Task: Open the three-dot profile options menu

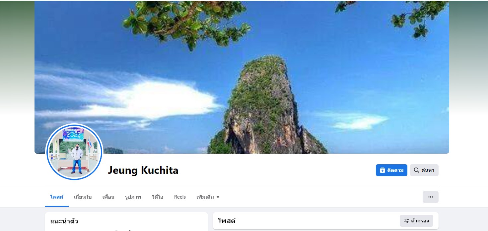Action: click(x=431, y=197)
